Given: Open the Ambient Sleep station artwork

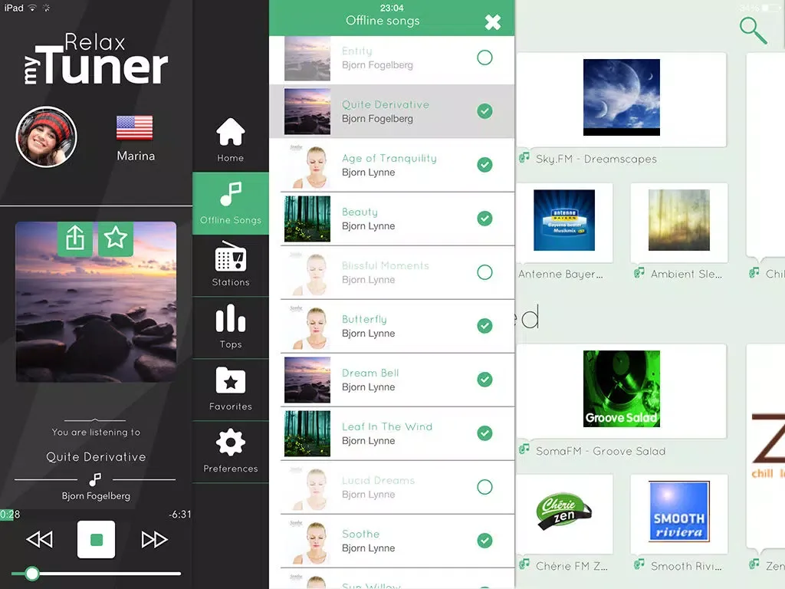Looking at the screenshot, I should 679,220.
